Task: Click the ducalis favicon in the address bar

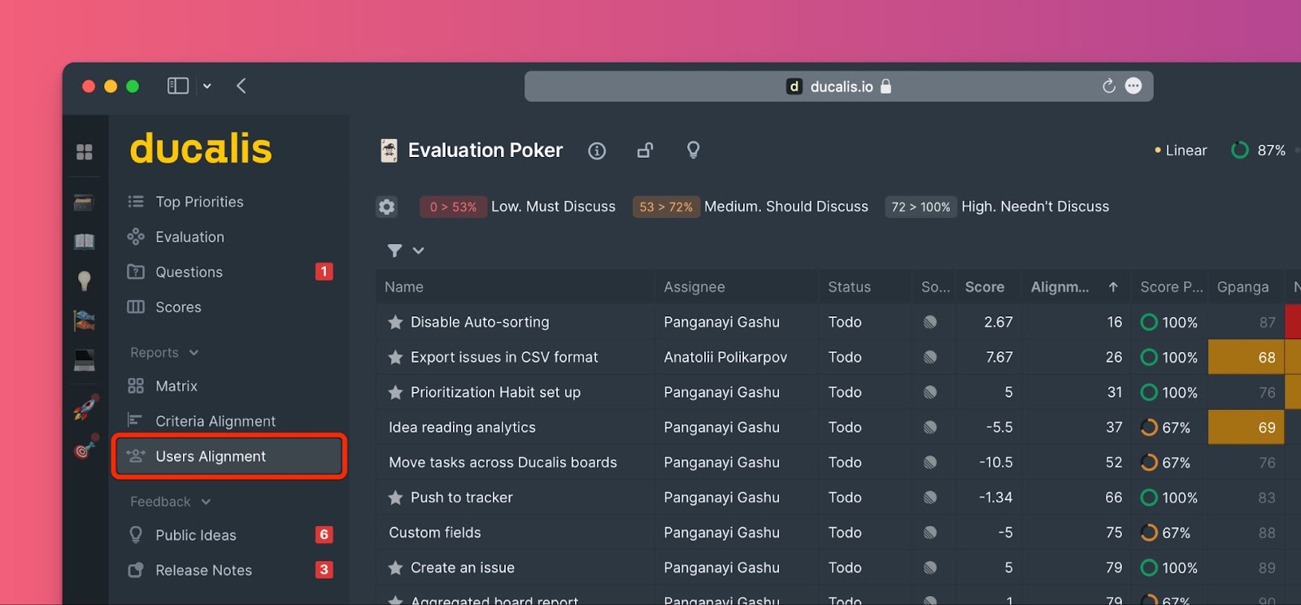Action: tap(794, 86)
